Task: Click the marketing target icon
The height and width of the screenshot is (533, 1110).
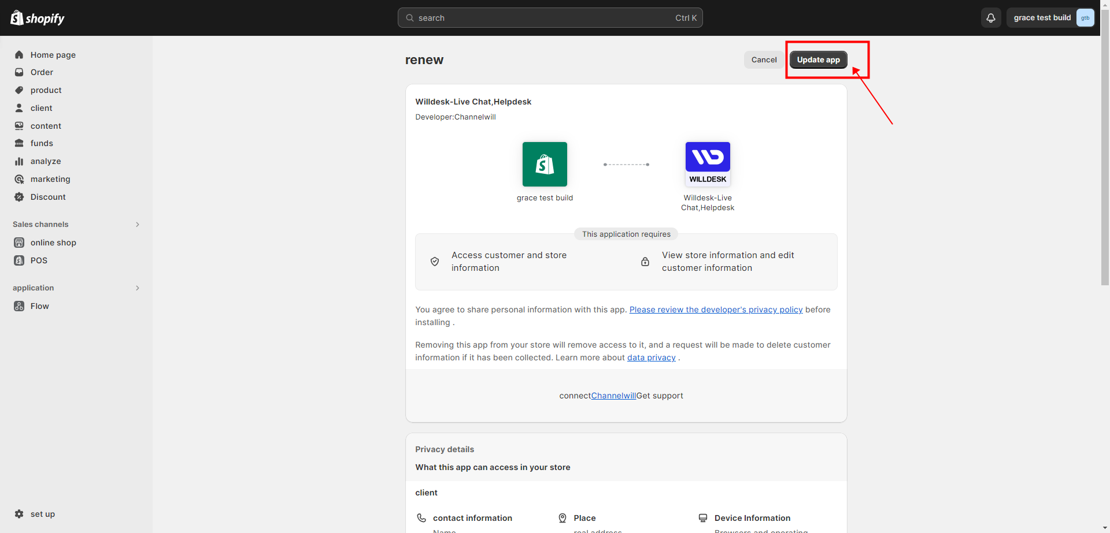Action: coord(19,179)
